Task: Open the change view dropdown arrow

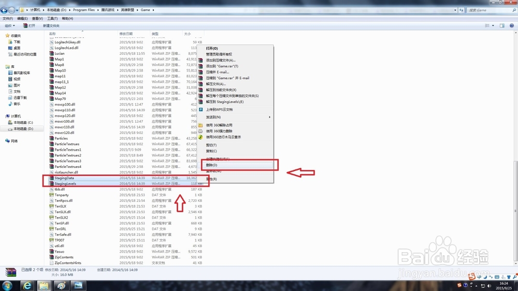Action: 493,25
